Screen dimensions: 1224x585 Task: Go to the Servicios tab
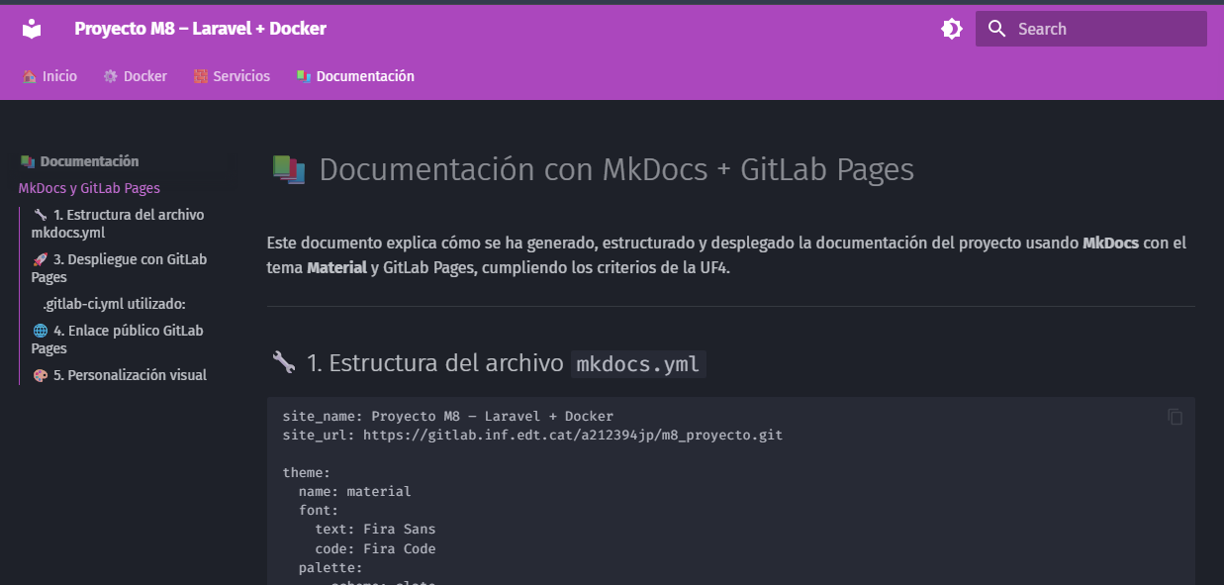tap(232, 76)
